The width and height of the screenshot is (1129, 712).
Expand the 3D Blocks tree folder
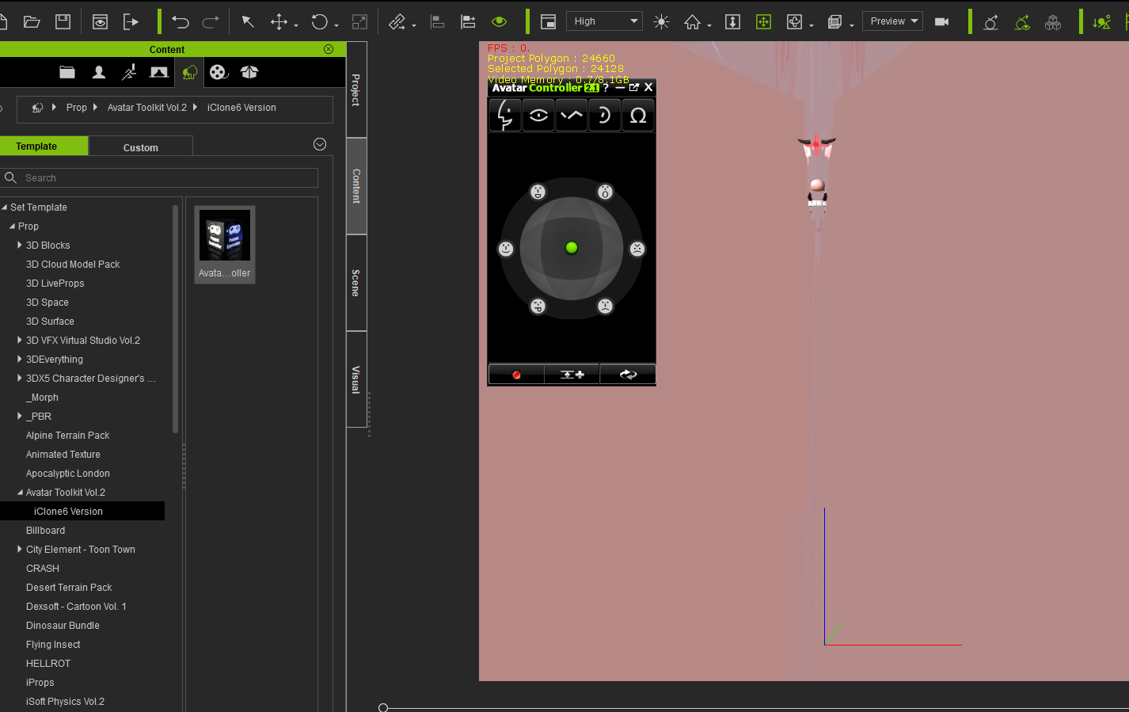pyautogui.click(x=20, y=246)
